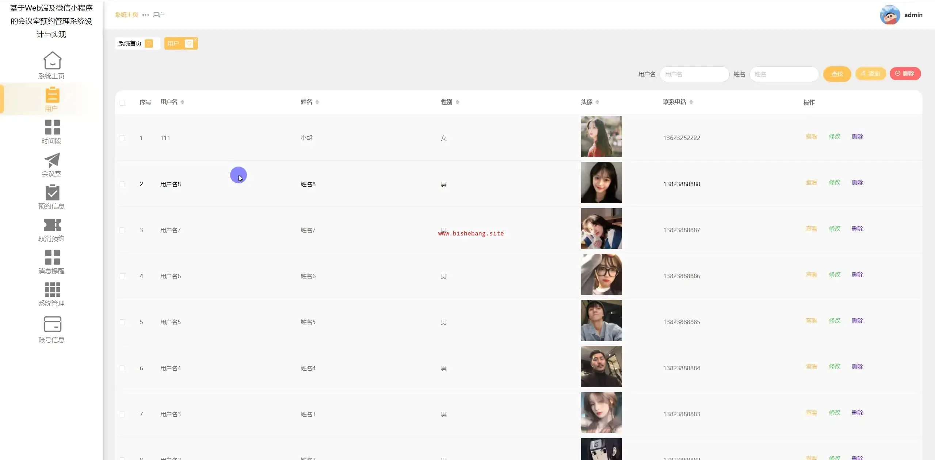This screenshot has height=460, width=935.
Task: Sort the 性别 column
Action: tap(457, 102)
